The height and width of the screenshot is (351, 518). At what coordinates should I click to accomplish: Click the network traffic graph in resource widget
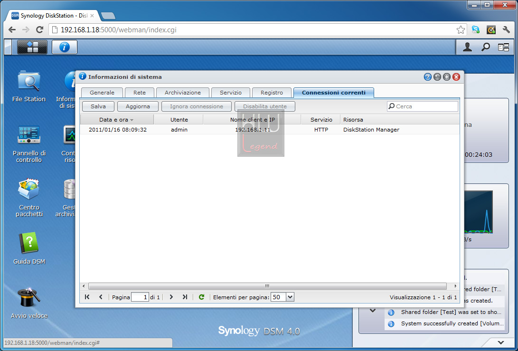point(479,212)
